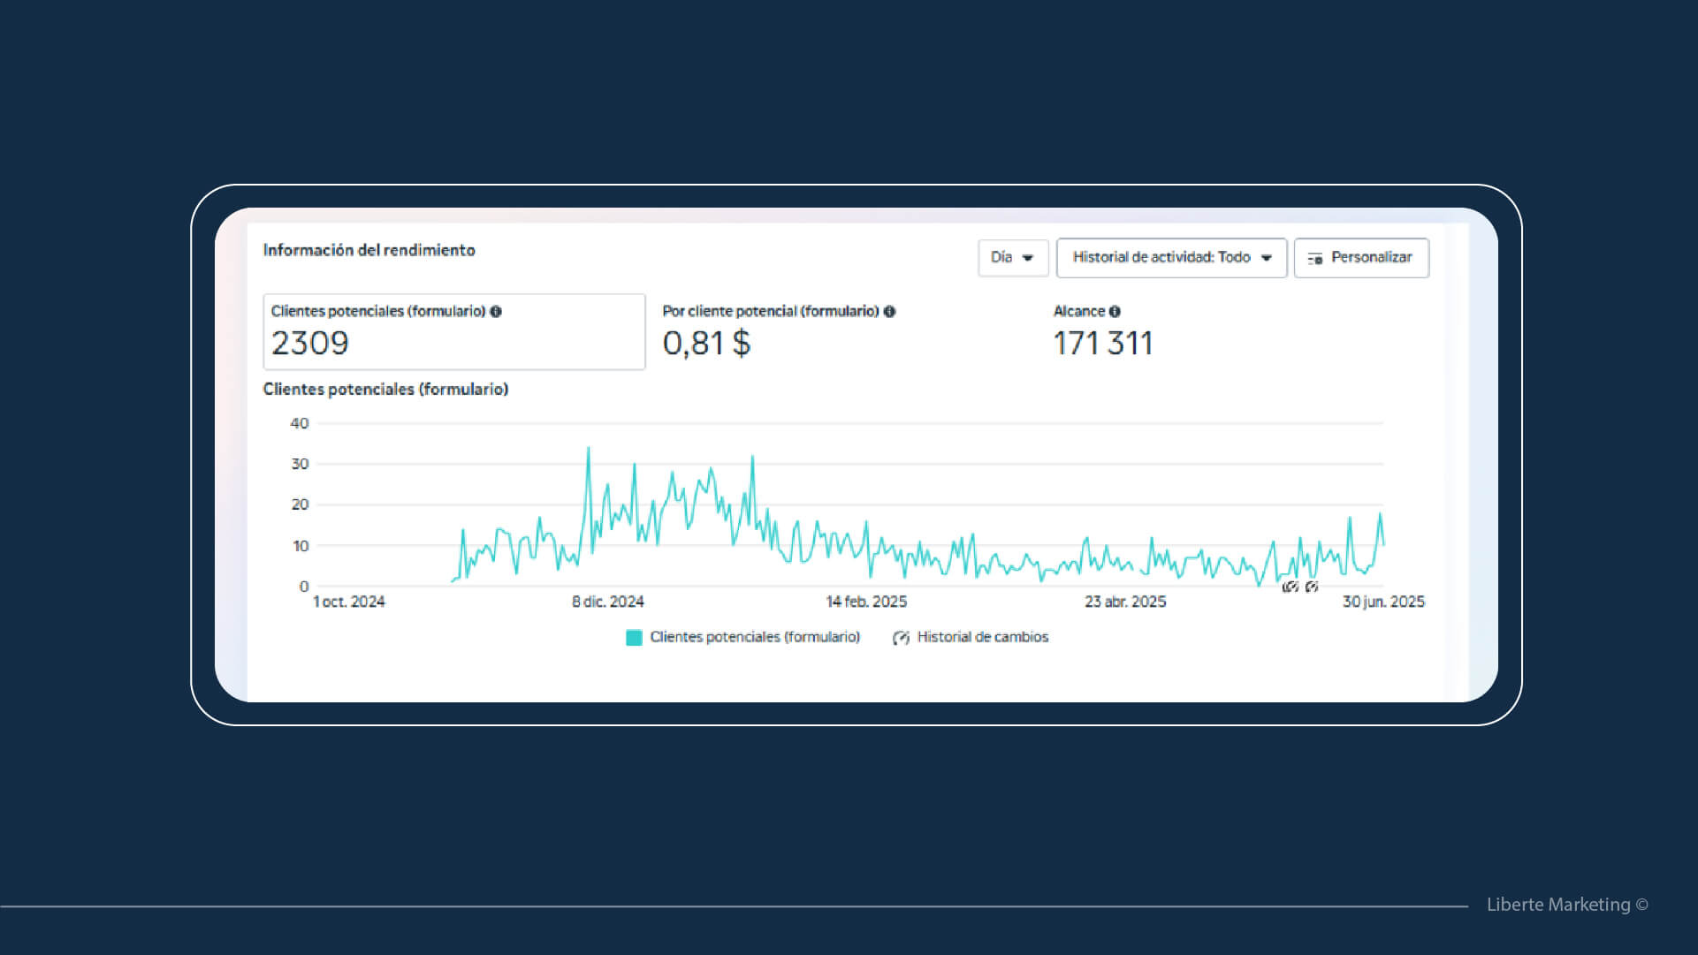
Task: Open the Día granularity dropdown
Action: tap(1012, 258)
